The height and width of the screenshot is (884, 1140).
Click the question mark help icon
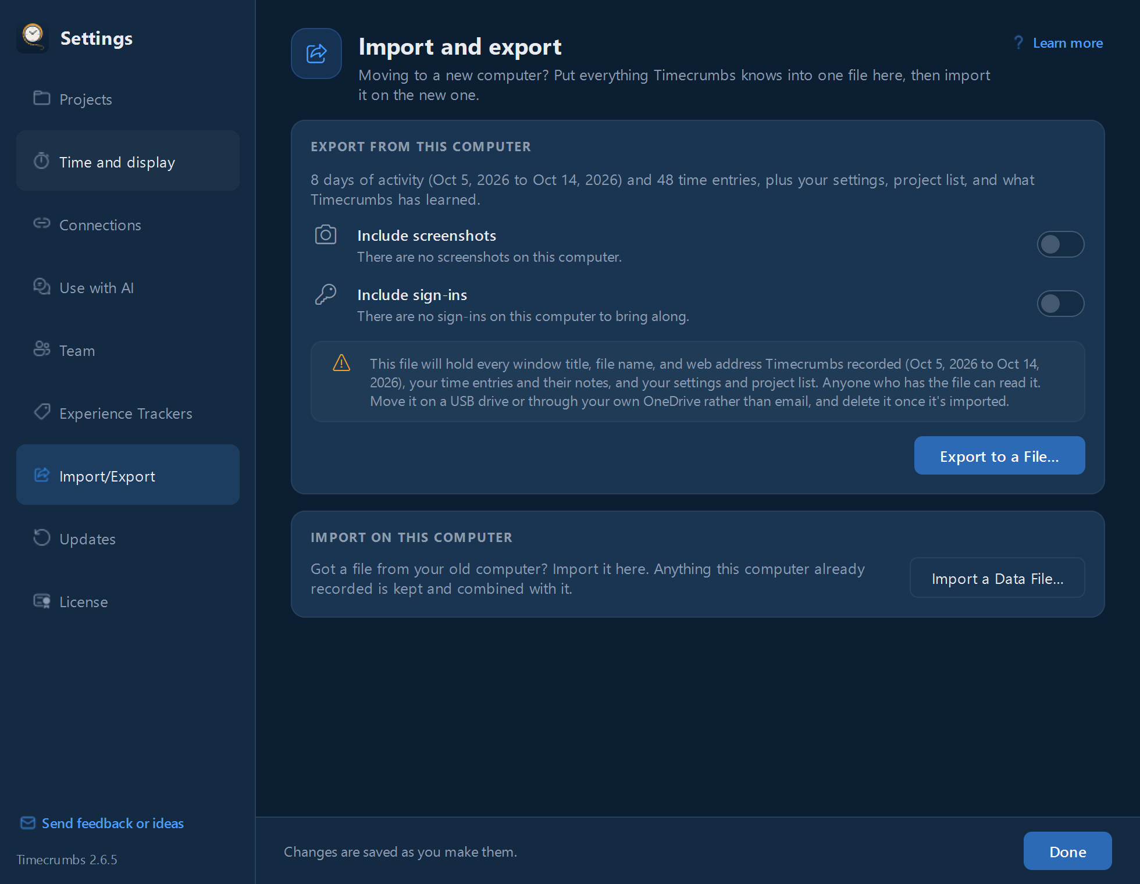point(1018,42)
